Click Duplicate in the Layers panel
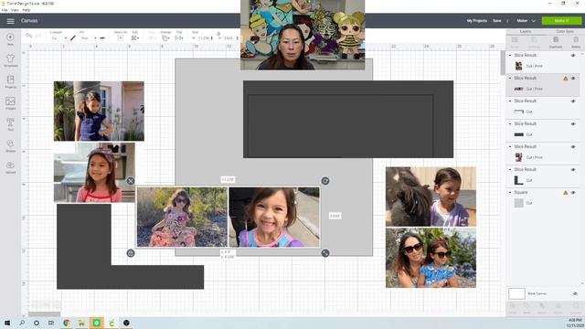Screen dimensions: 585x329 click(x=556, y=42)
